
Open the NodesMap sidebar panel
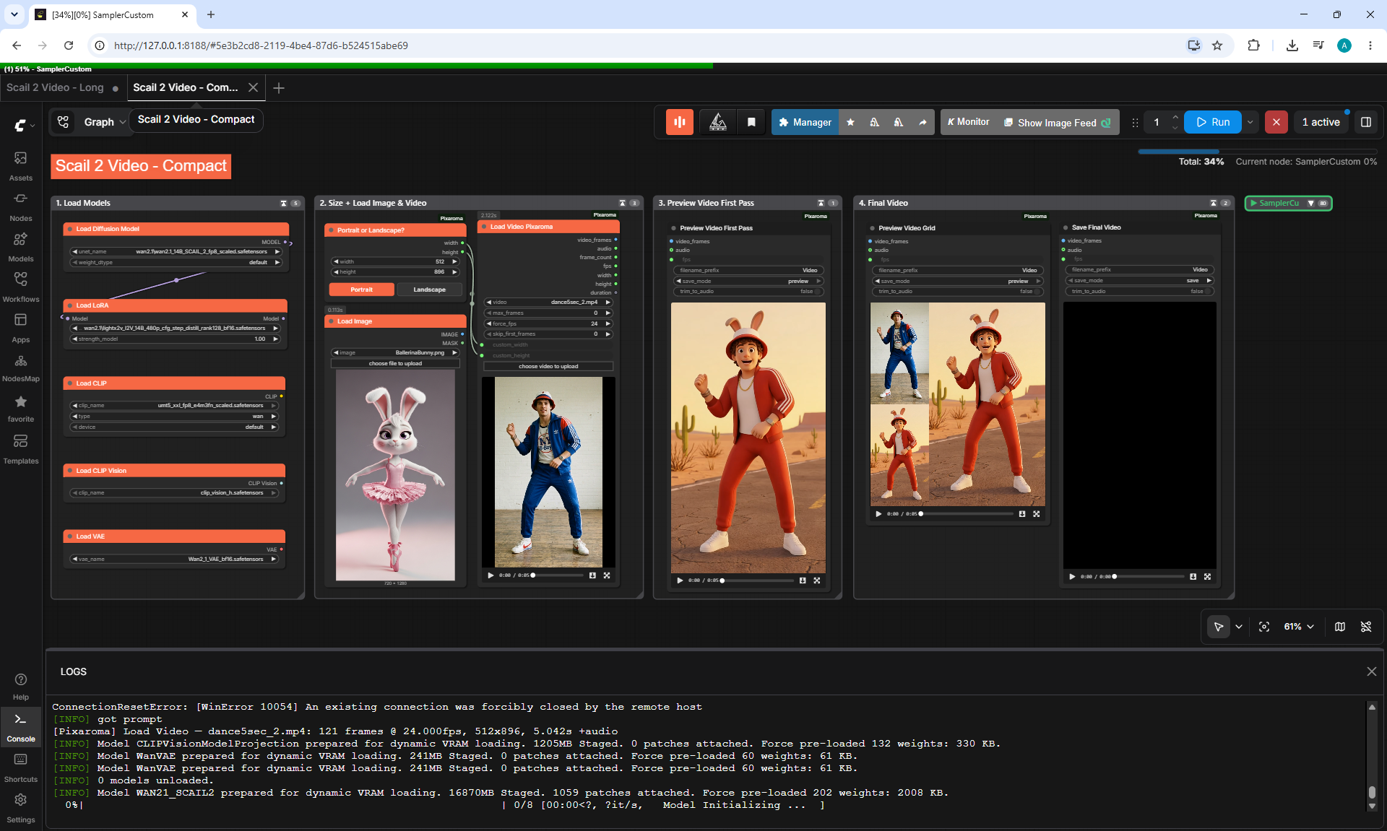coord(21,367)
